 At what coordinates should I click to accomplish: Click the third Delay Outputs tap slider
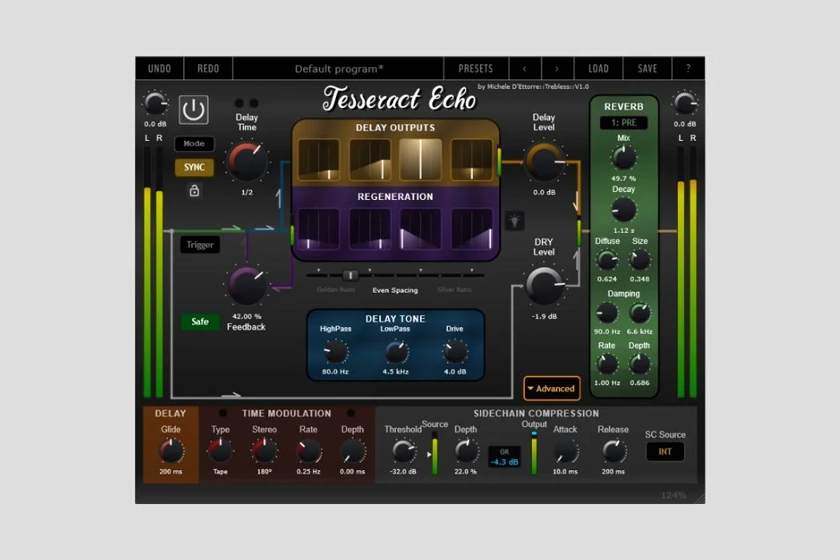point(421,159)
